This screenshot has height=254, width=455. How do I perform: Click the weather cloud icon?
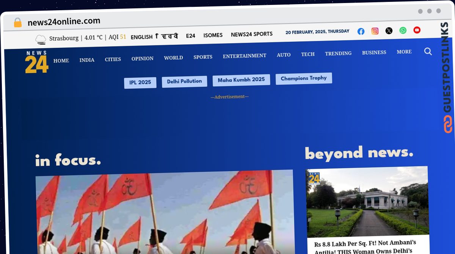(41, 39)
